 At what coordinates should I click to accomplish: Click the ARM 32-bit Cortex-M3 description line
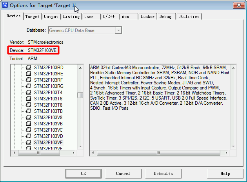158,68
